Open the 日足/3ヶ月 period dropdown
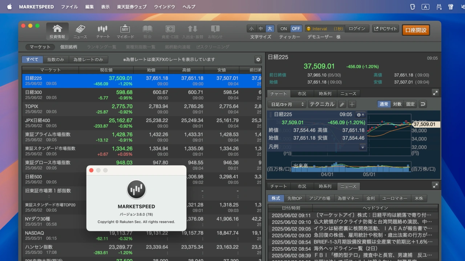 [x=287, y=104]
